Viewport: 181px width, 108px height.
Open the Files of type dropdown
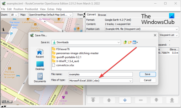(130, 81)
